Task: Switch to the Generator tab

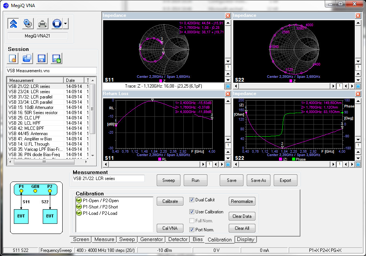Action: point(151,240)
